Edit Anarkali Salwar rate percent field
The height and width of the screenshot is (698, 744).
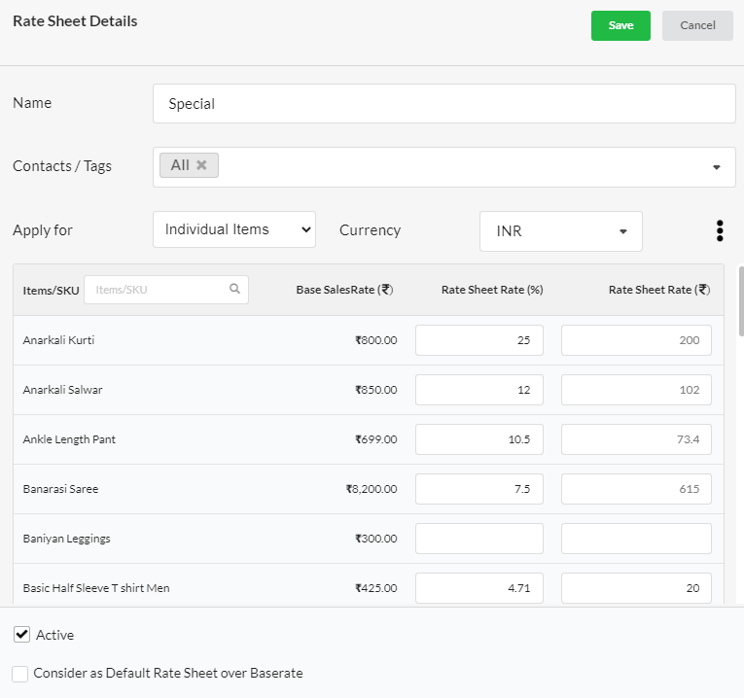pyautogui.click(x=479, y=390)
